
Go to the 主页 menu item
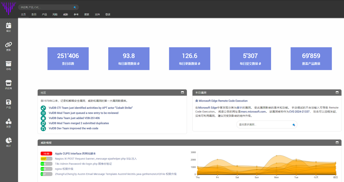[x=23, y=14]
